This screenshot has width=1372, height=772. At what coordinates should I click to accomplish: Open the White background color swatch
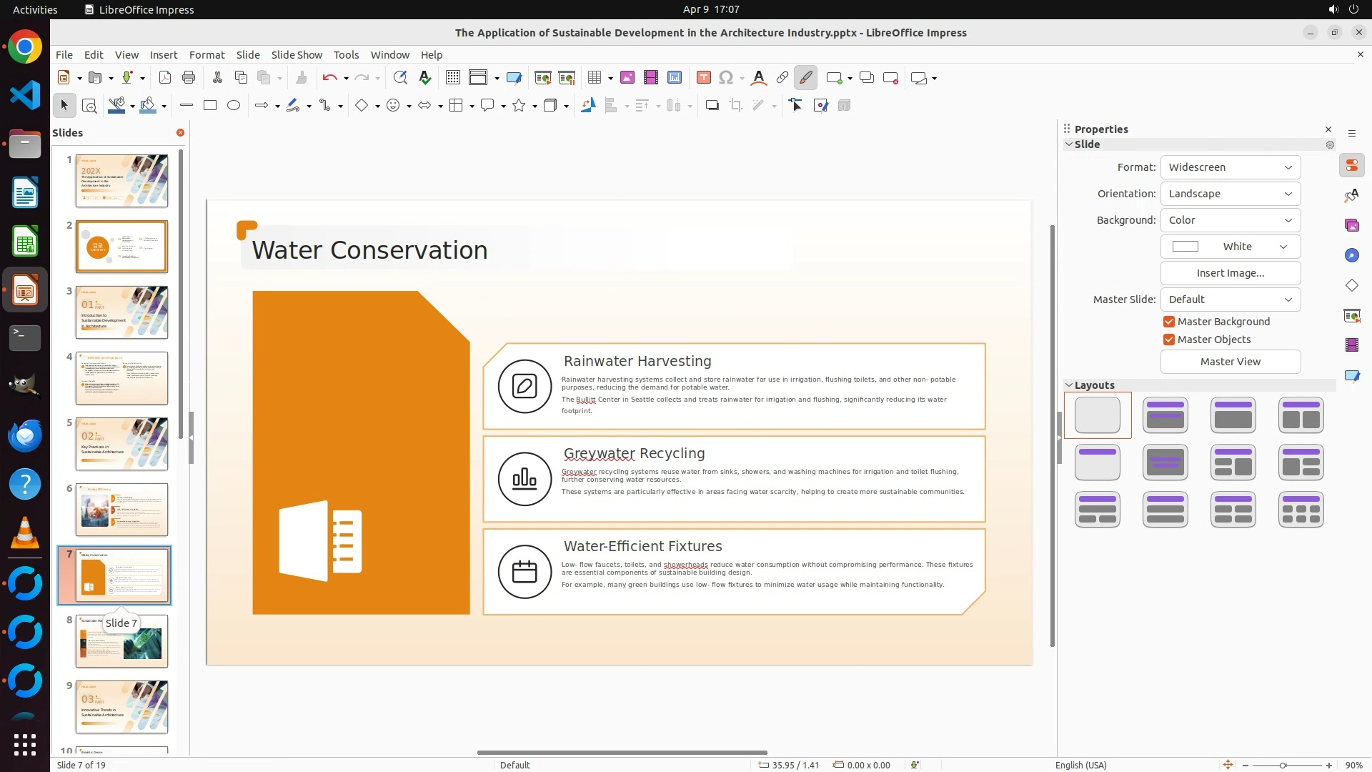pyautogui.click(x=1230, y=247)
